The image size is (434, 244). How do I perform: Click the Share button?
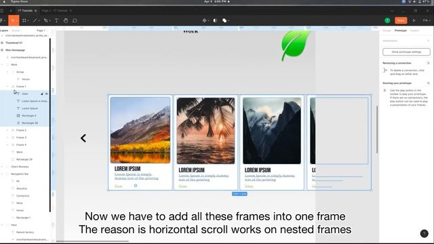401,20
